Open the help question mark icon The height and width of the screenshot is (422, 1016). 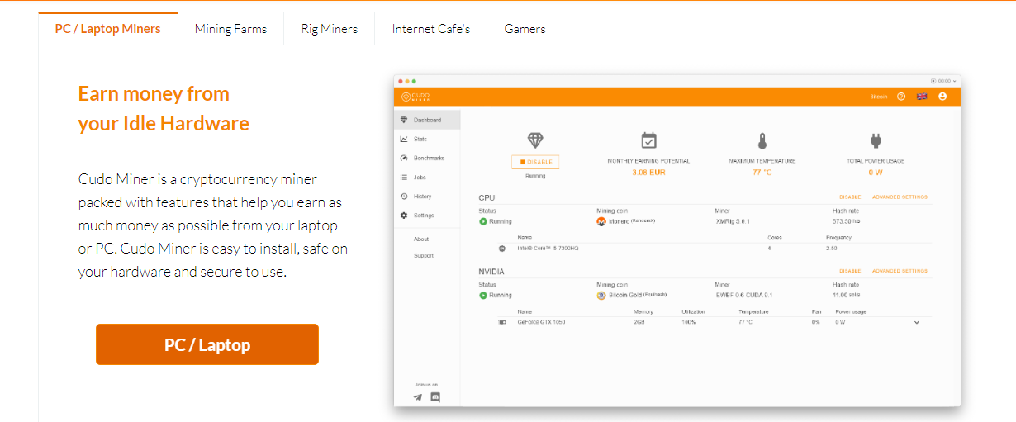[901, 97]
